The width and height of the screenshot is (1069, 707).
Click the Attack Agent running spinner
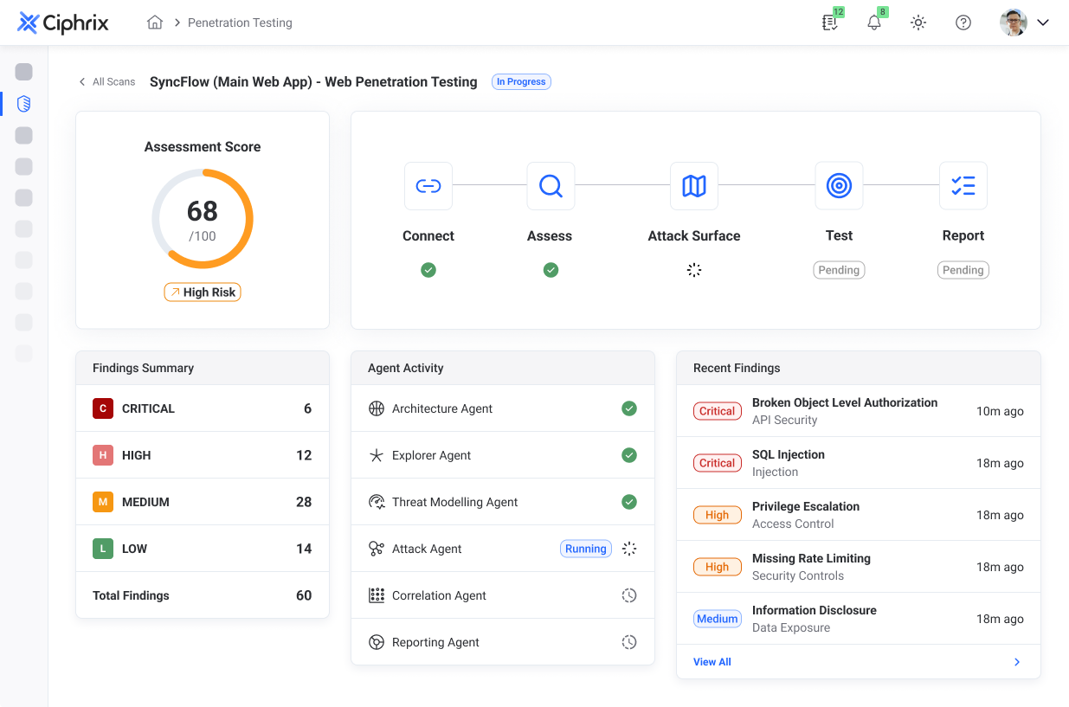point(629,549)
